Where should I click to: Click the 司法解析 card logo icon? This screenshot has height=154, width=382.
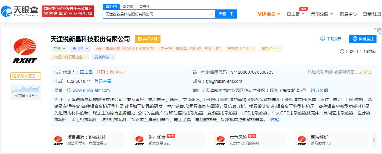[x=302, y=140]
